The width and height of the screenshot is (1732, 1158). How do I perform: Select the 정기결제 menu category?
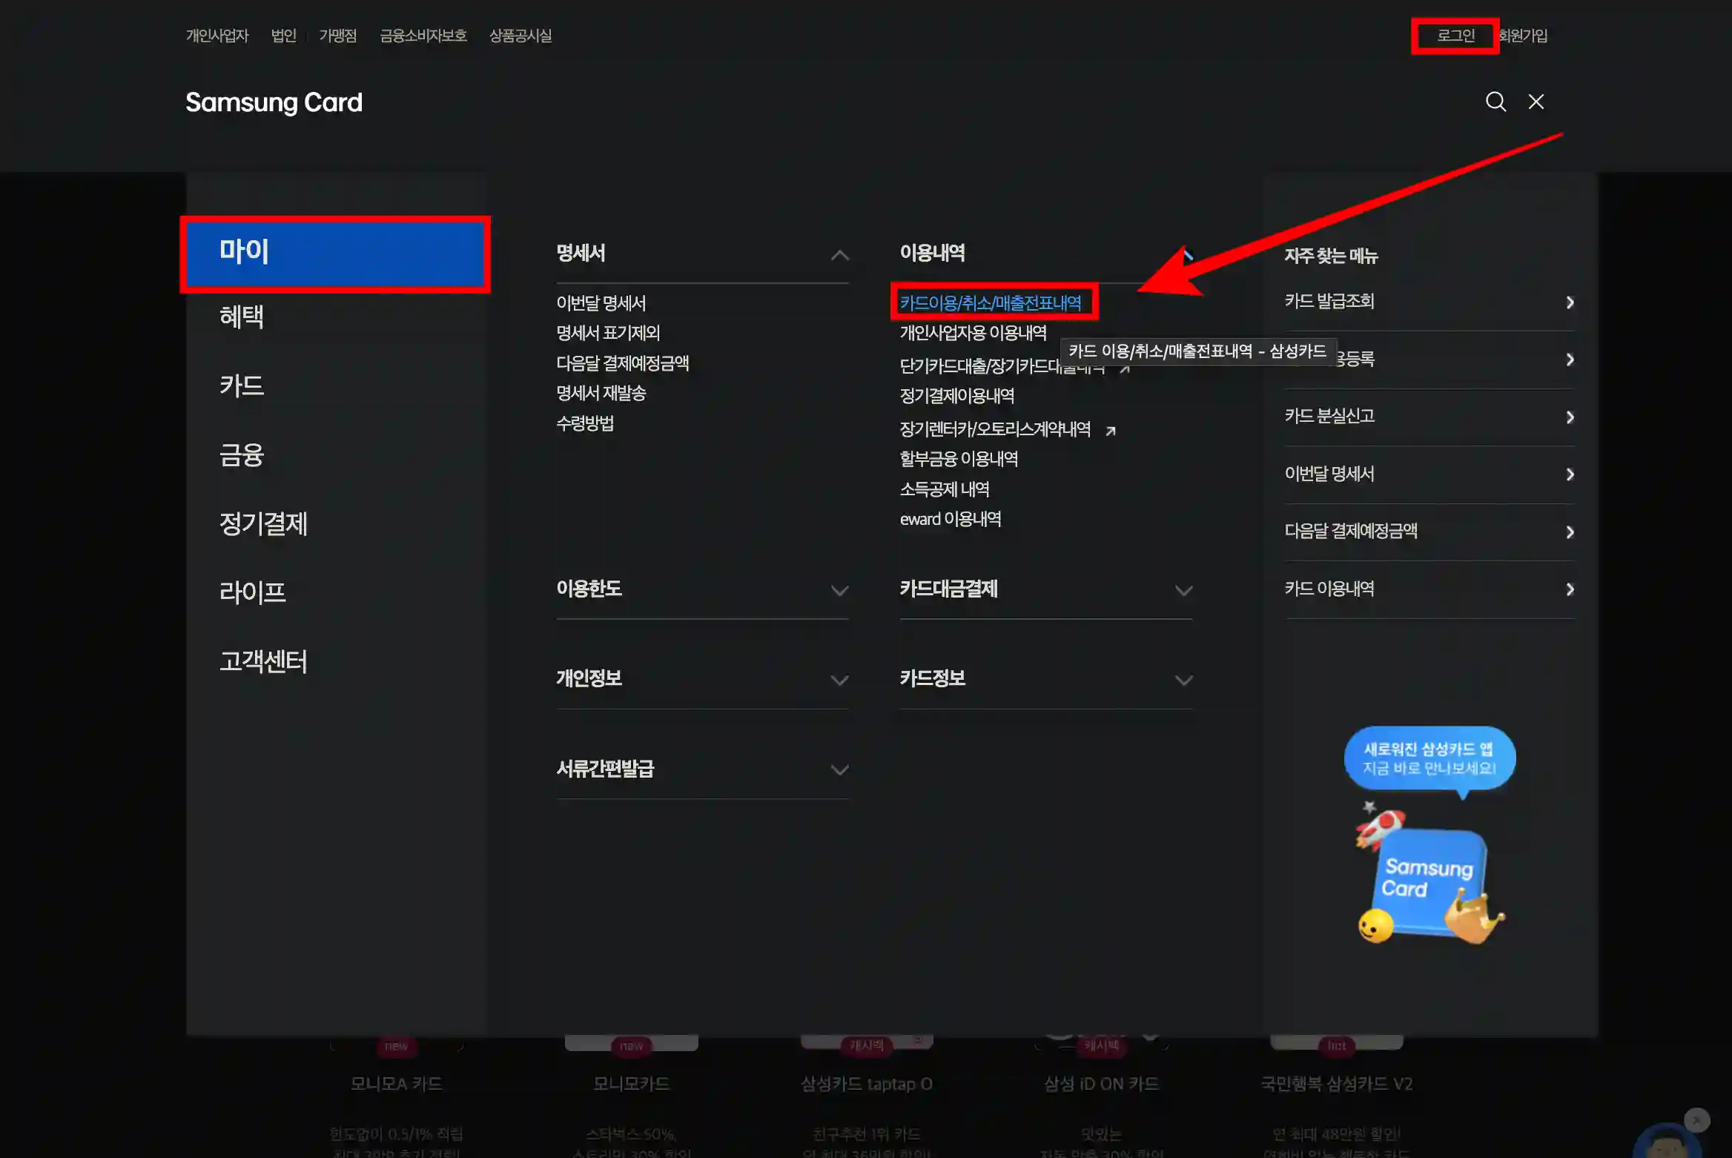pyautogui.click(x=263, y=524)
